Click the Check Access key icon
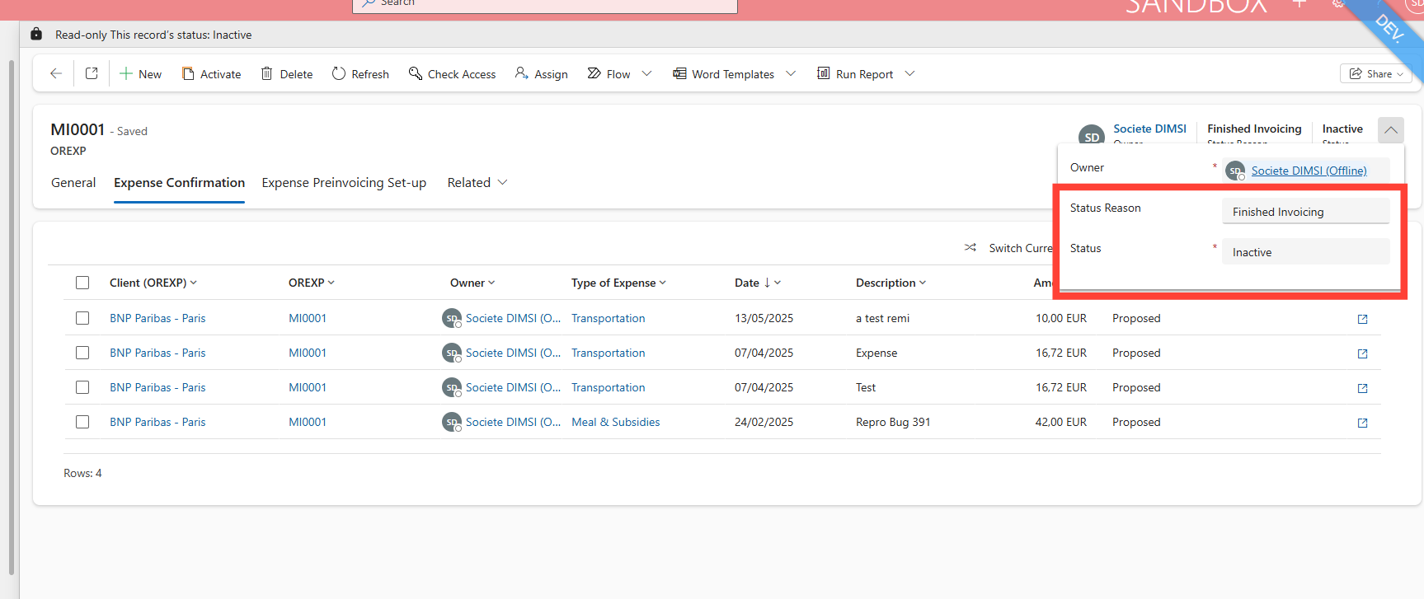The width and height of the screenshot is (1424, 599). tap(416, 73)
